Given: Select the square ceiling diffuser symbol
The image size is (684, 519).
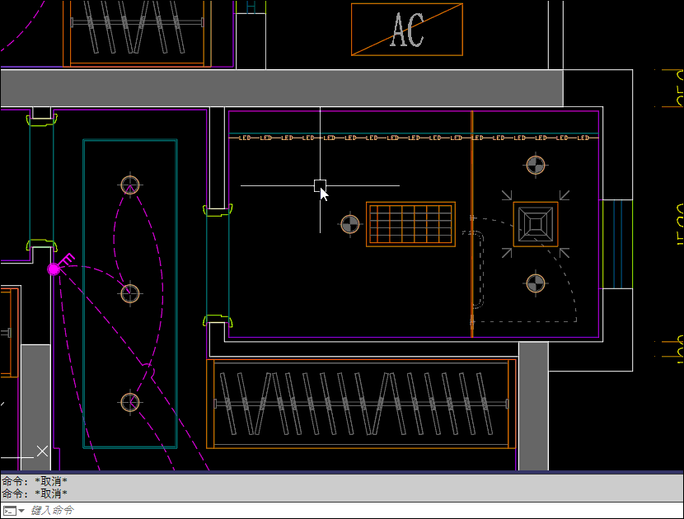Looking at the screenshot, I should coord(535,223).
